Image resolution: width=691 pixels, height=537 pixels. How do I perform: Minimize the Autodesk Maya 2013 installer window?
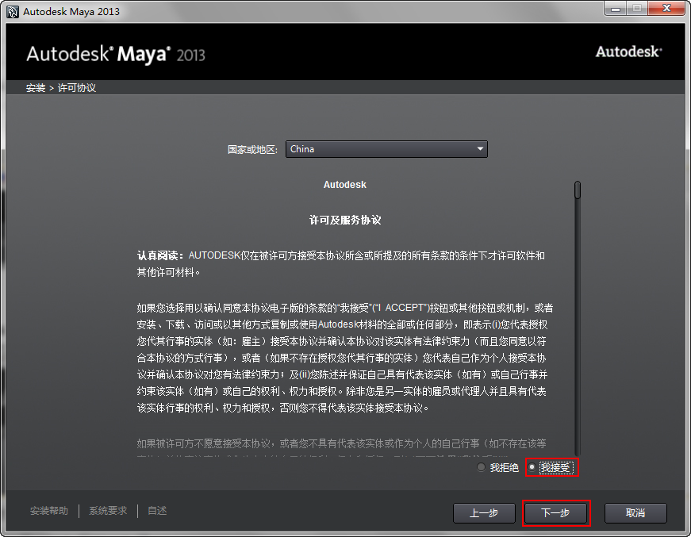coord(616,8)
